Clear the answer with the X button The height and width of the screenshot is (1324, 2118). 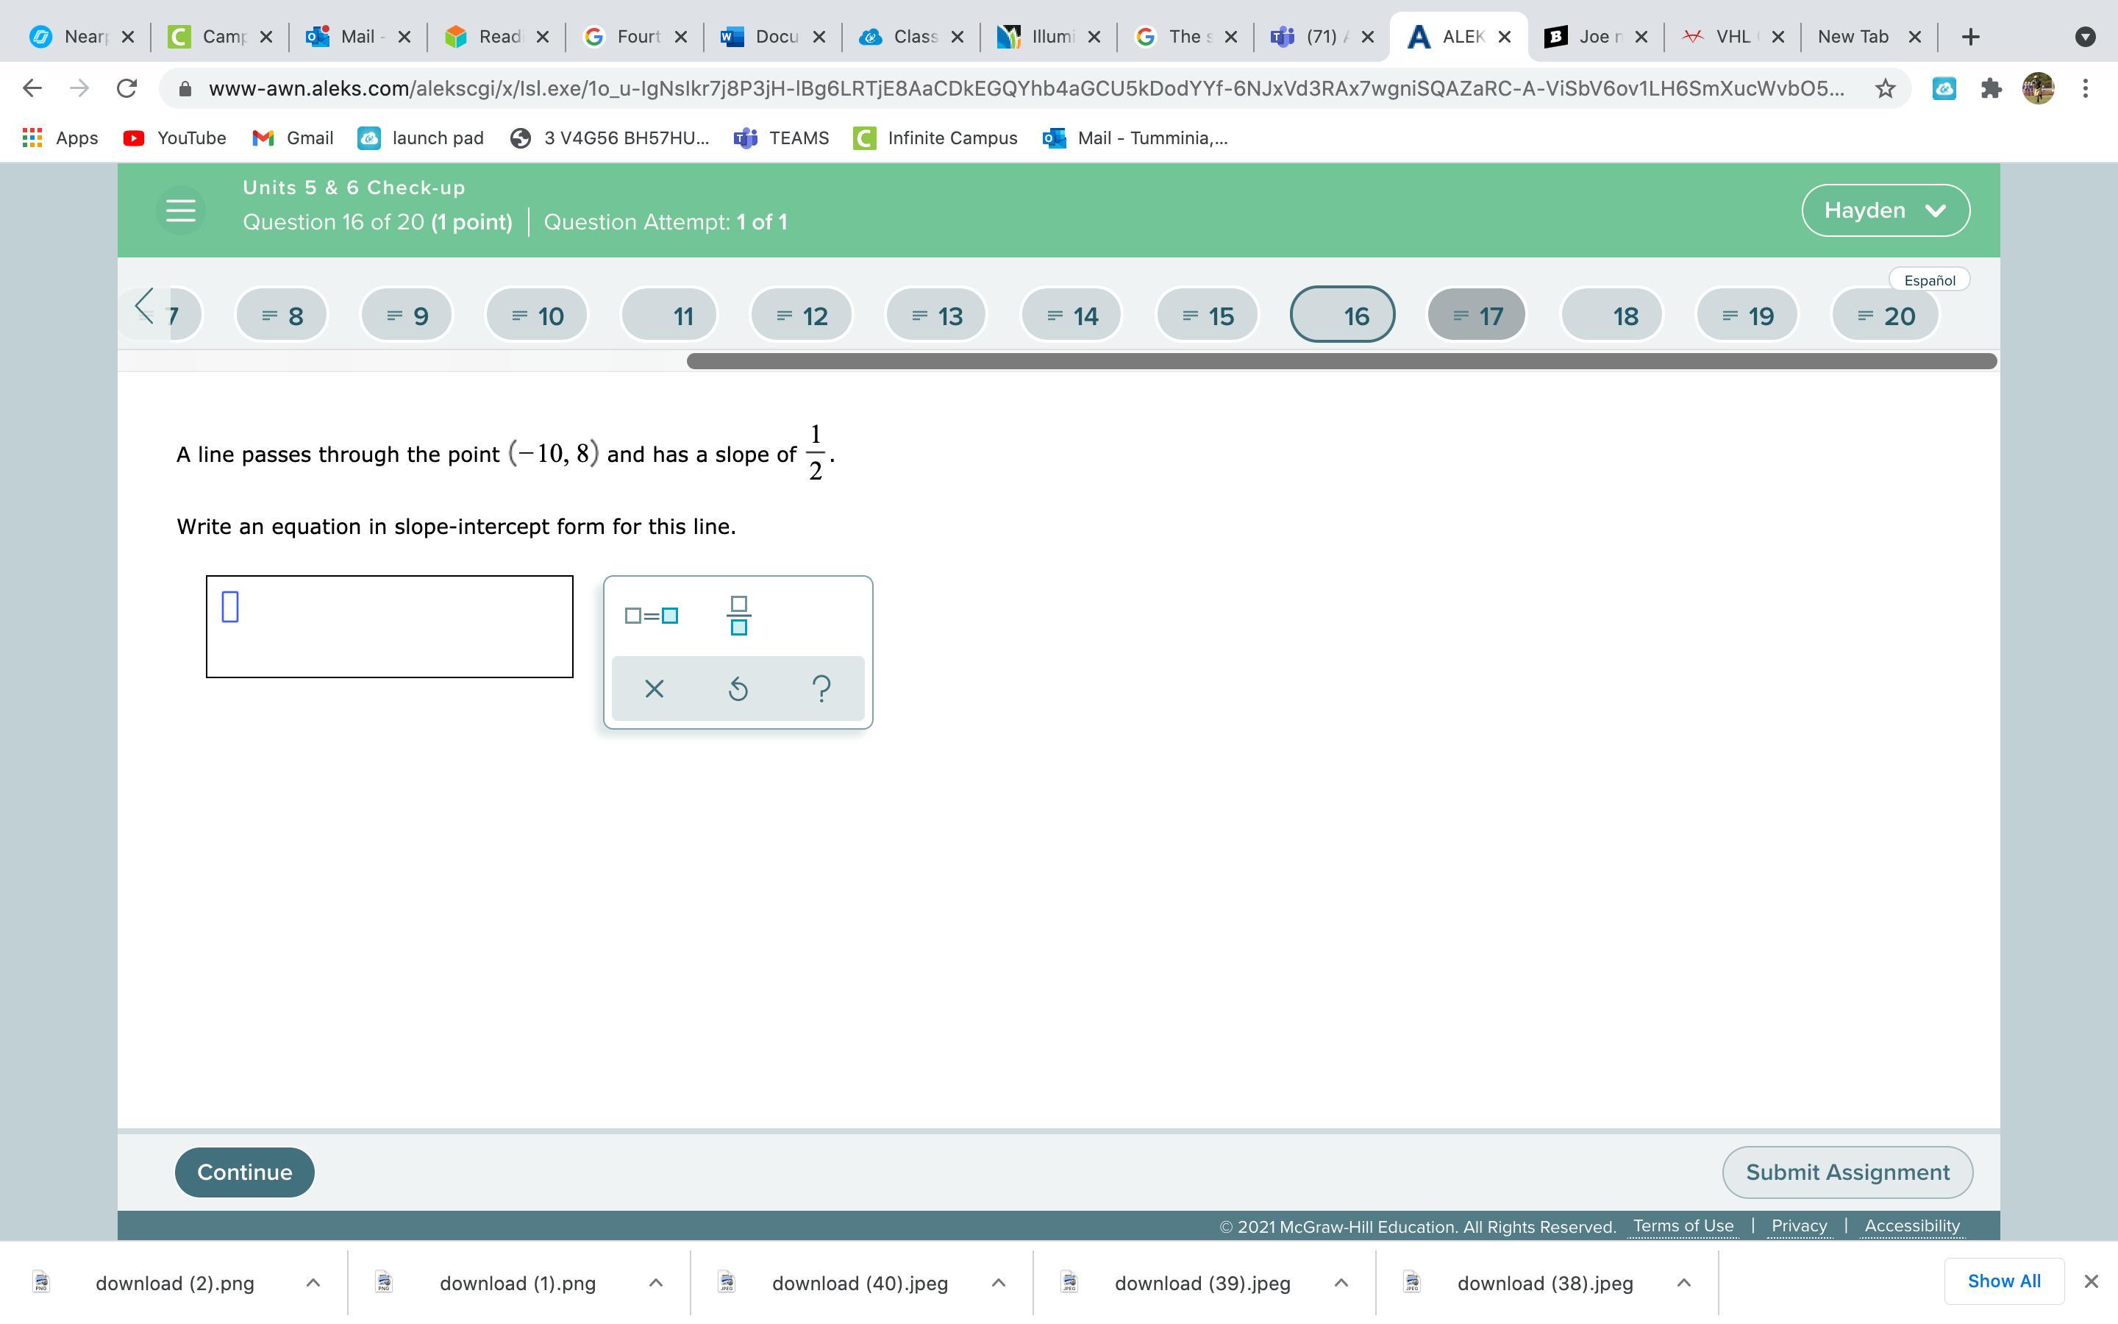click(x=654, y=689)
